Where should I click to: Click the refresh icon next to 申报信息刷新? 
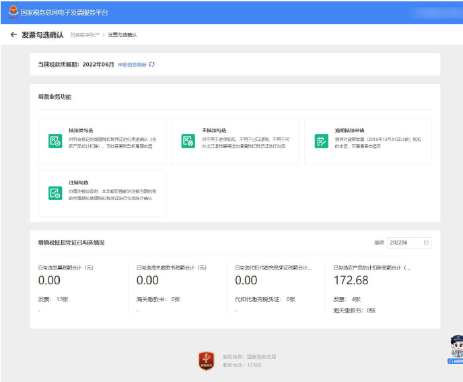coord(152,65)
